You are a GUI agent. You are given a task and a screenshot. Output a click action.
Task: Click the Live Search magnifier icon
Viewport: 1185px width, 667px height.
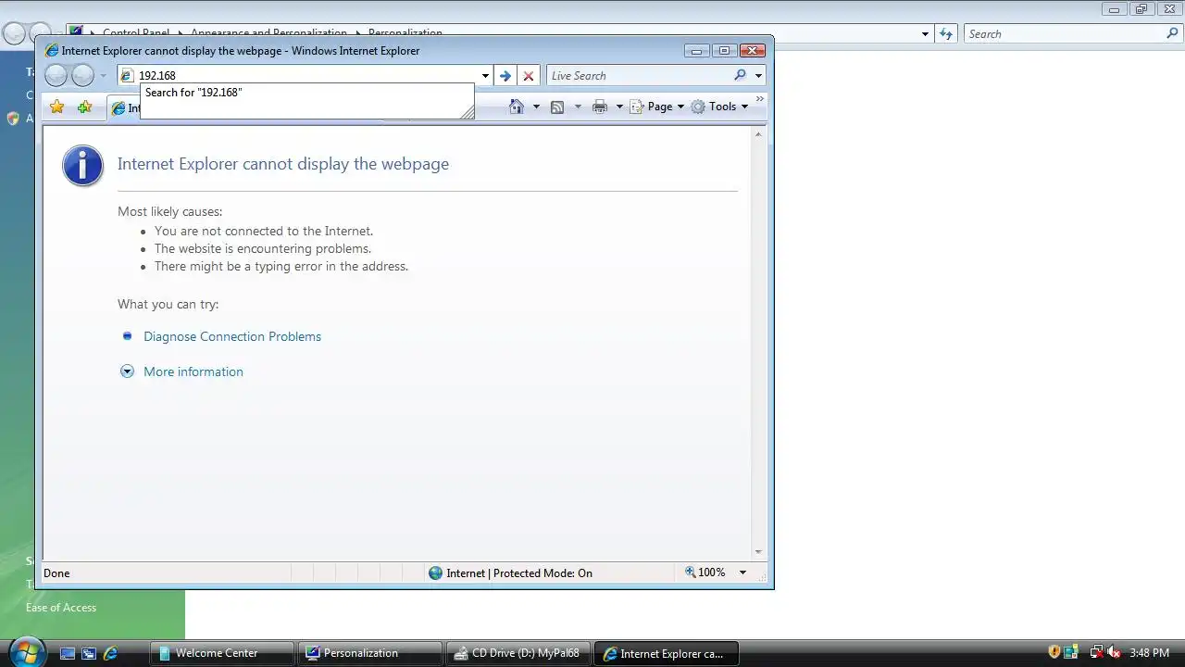click(740, 76)
